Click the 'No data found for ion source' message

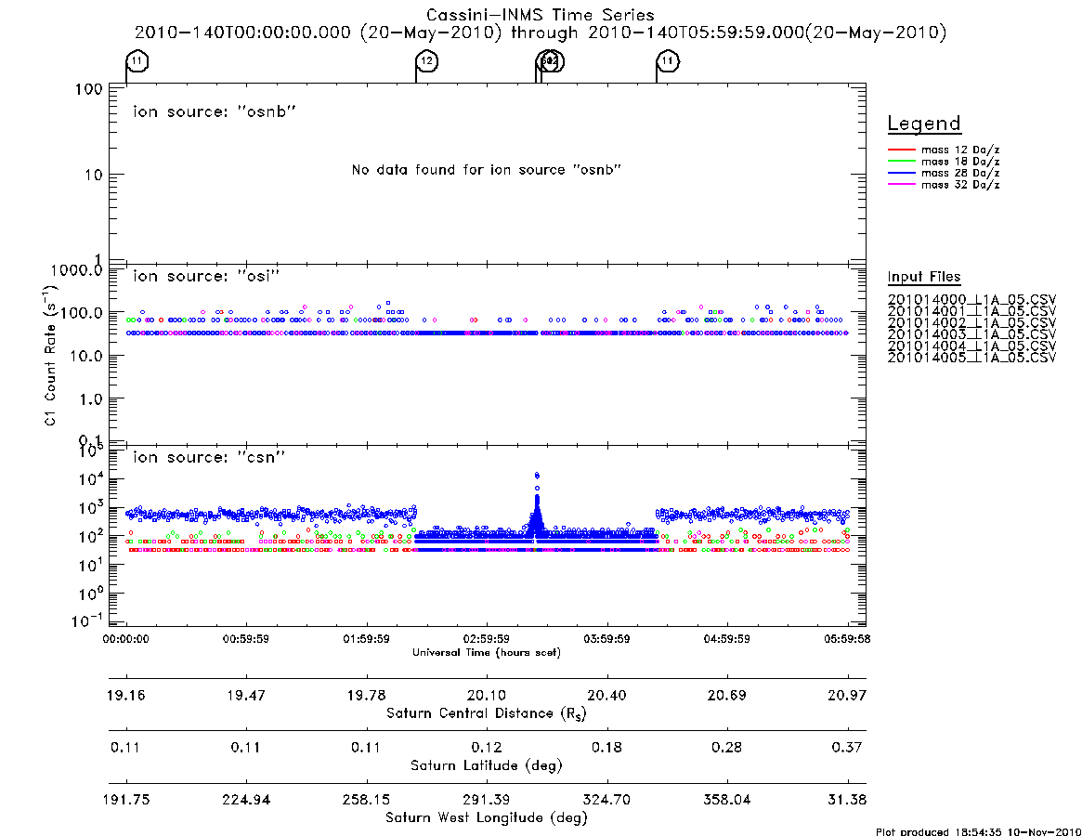click(x=487, y=170)
